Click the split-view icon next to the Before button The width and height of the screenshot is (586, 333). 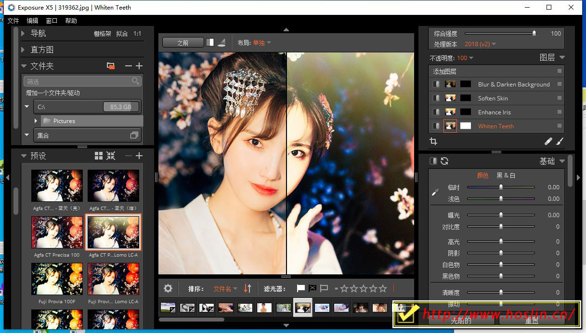(x=210, y=42)
